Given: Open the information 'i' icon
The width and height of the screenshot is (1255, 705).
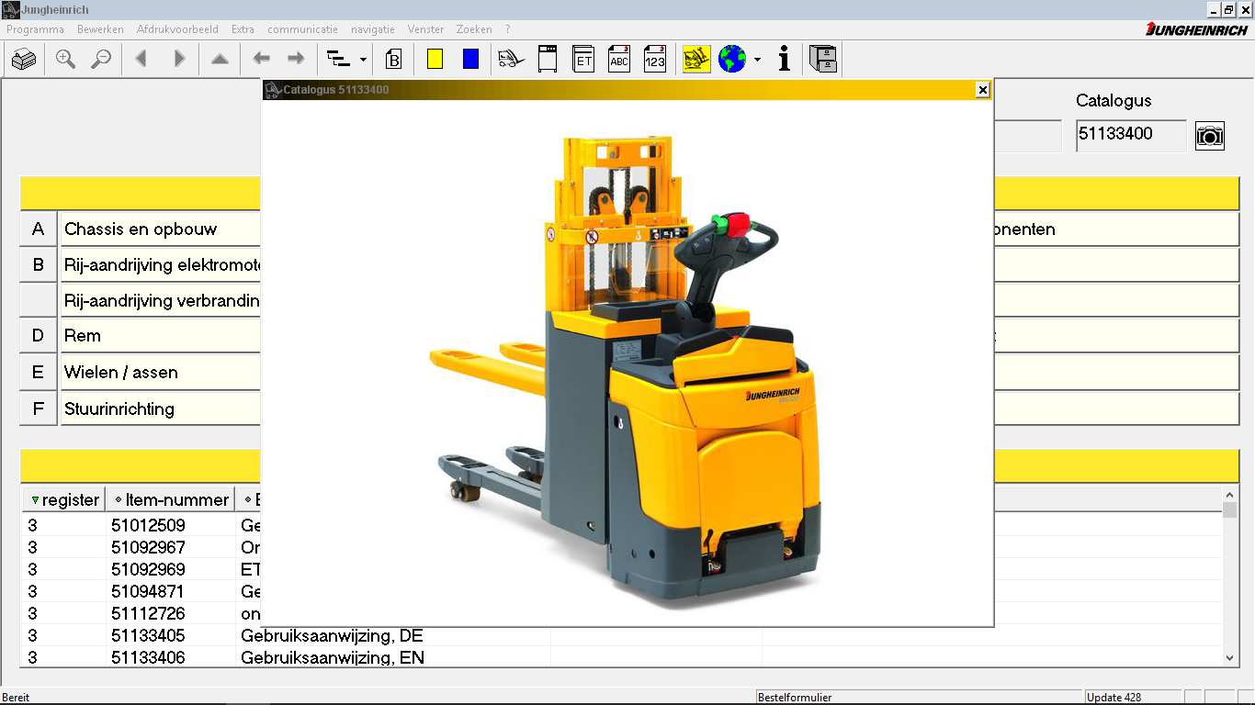Looking at the screenshot, I should coord(784,60).
